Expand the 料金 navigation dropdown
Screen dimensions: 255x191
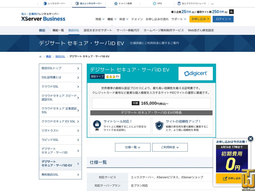click(x=124, y=19)
